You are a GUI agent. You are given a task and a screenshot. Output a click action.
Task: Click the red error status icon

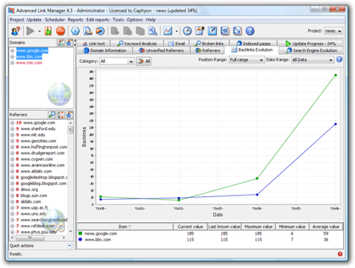tap(340, 254)
